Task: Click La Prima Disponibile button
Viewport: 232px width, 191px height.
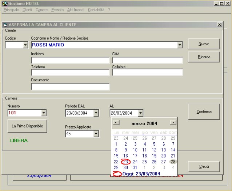Action: tap(27, 126)
